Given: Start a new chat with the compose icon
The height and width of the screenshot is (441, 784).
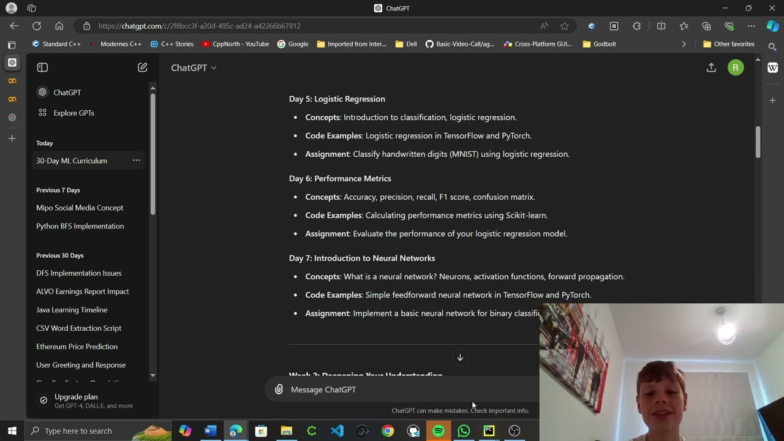Looking at the screenshot, I should click(x=142, y=67).
